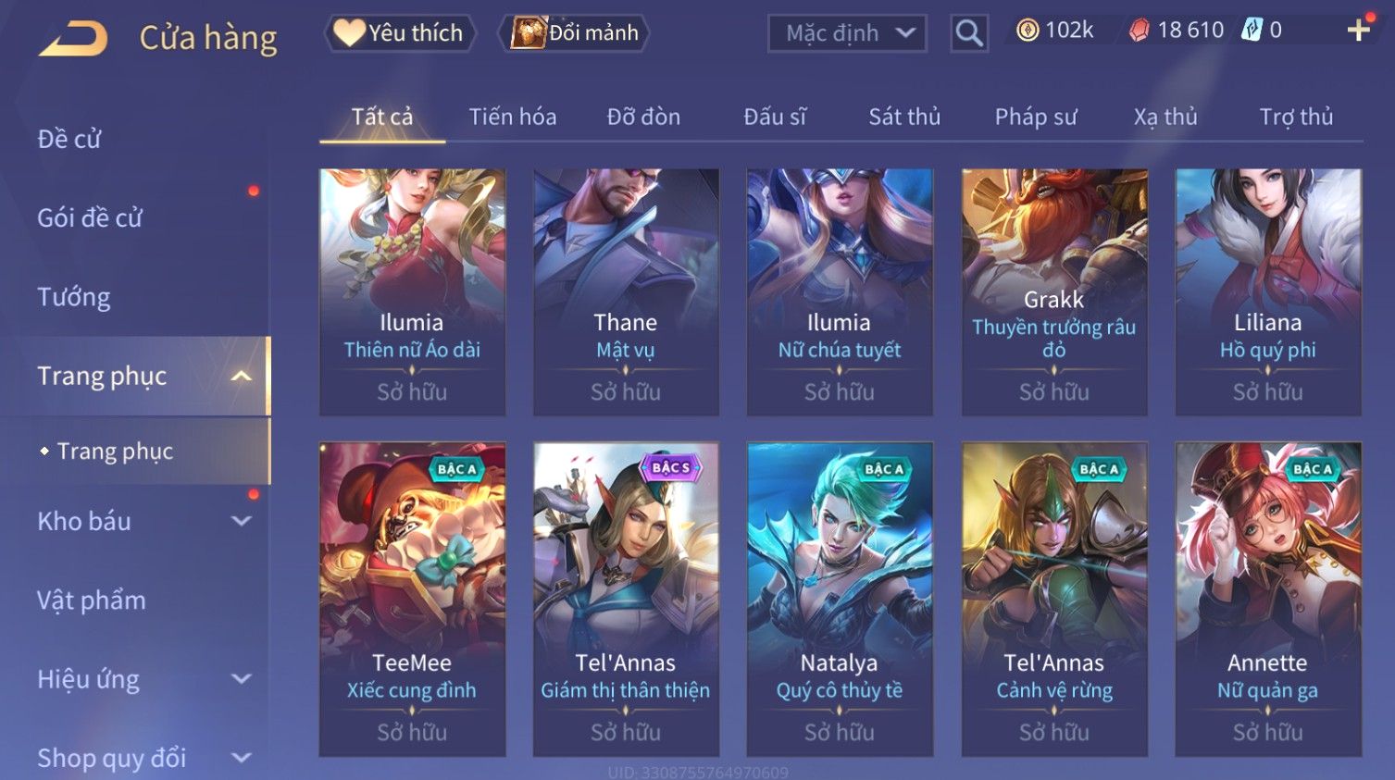This screenshot has height=780, width=1395.
Task: Tap the blue voucher currency icon
Action: [1252, 31]
